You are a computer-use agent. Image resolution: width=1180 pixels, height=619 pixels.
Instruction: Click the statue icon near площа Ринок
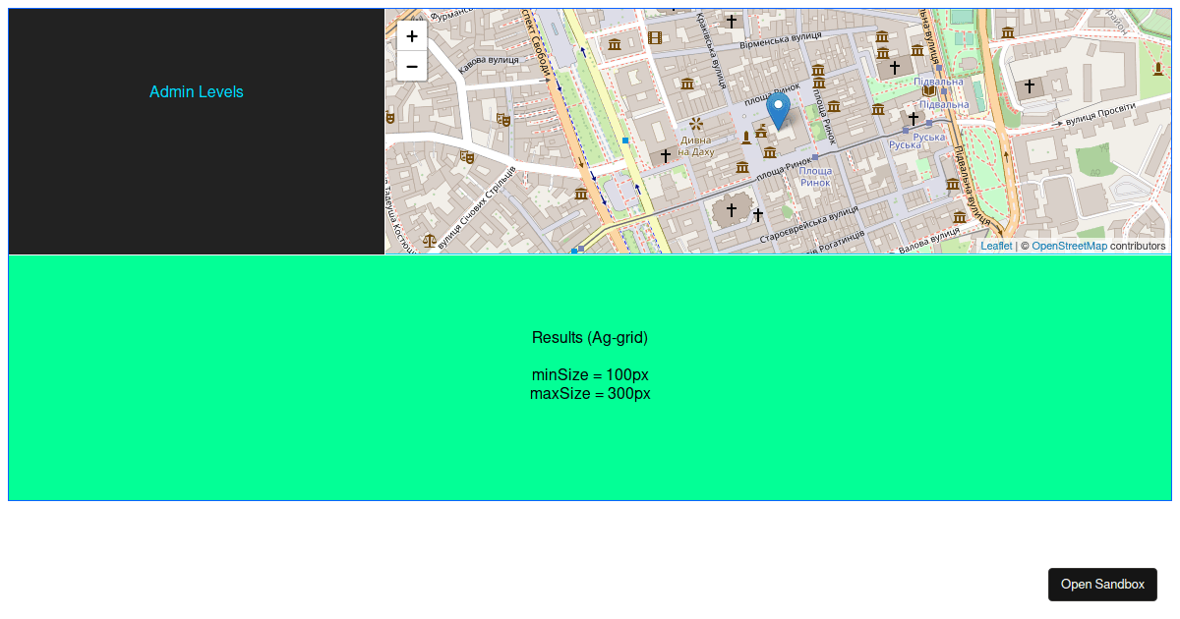coord(746,137)
